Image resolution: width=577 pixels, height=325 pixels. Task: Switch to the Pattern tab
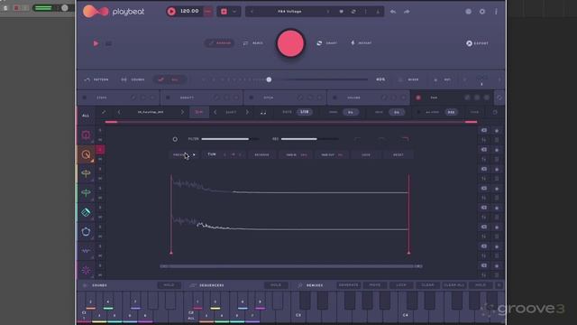point(96,79)
